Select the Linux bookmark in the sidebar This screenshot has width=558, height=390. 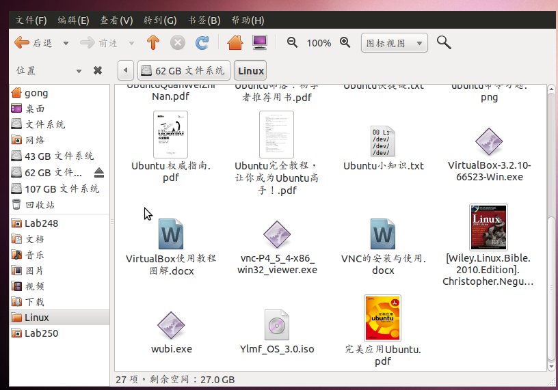coord(59,318)
